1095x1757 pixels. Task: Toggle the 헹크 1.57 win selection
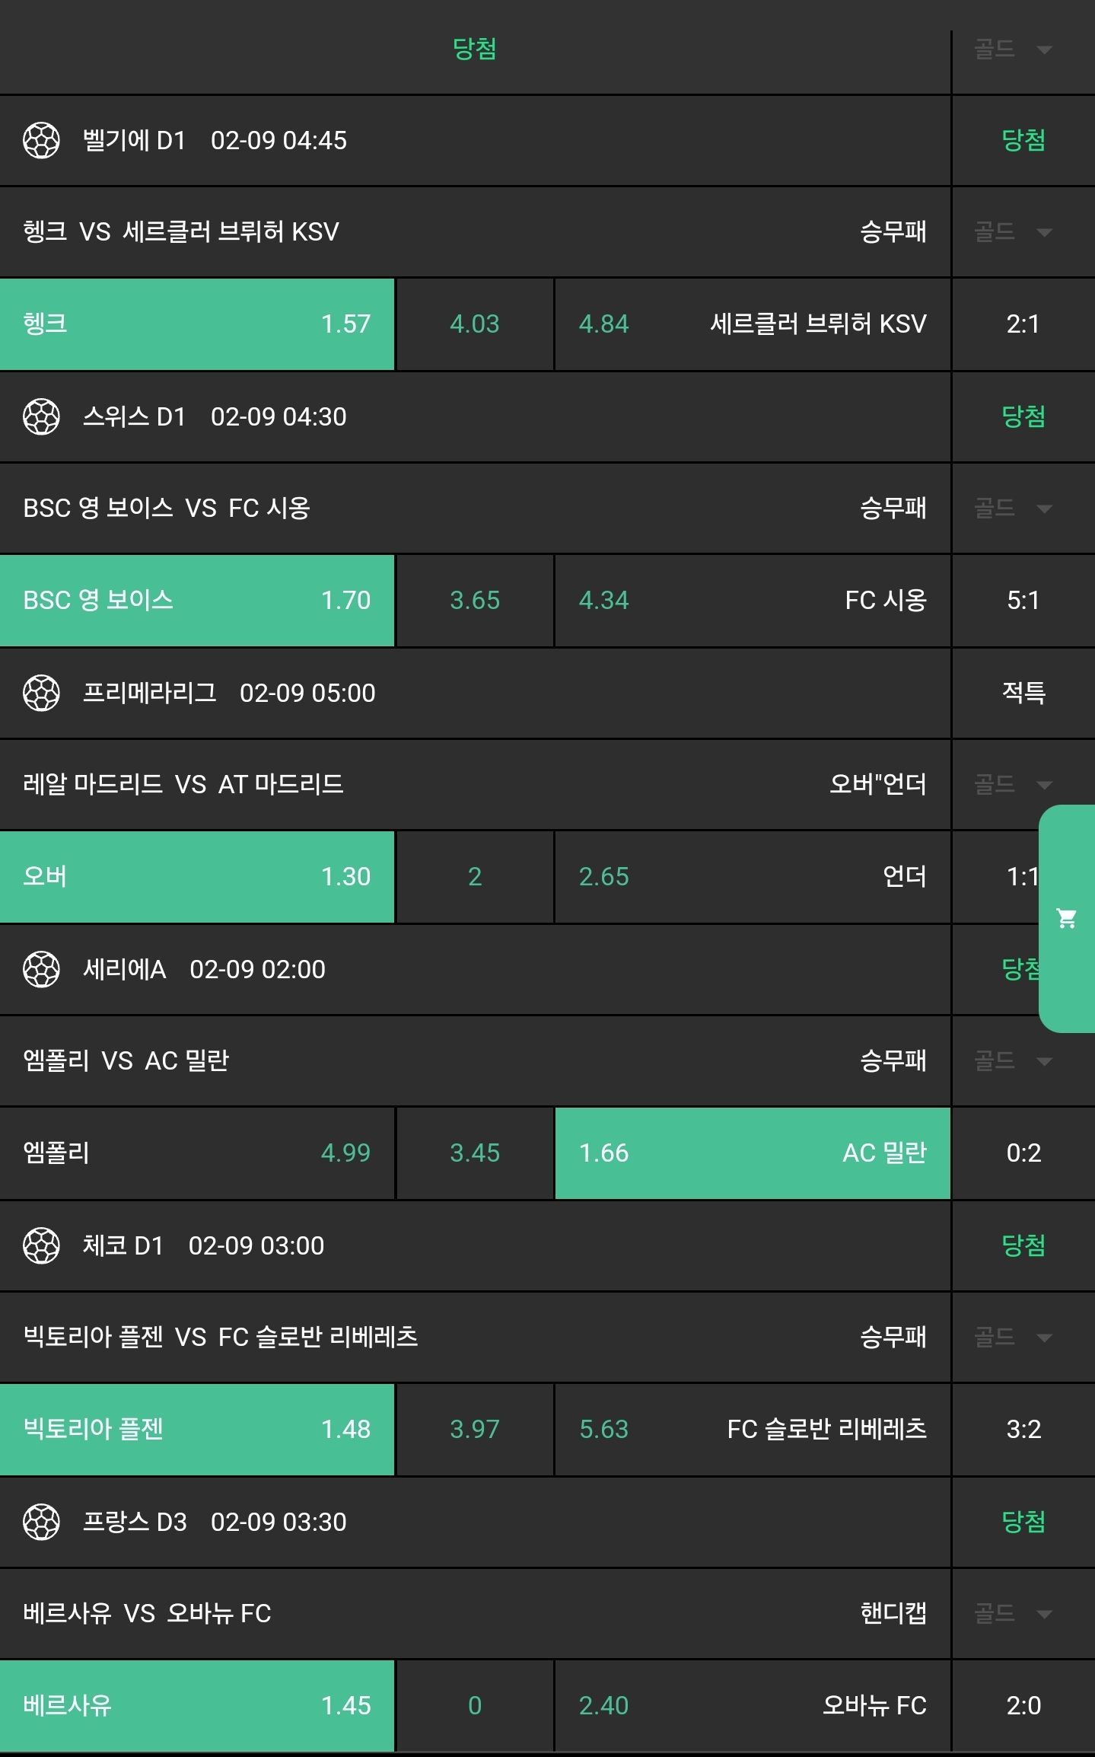coord(197,324)
